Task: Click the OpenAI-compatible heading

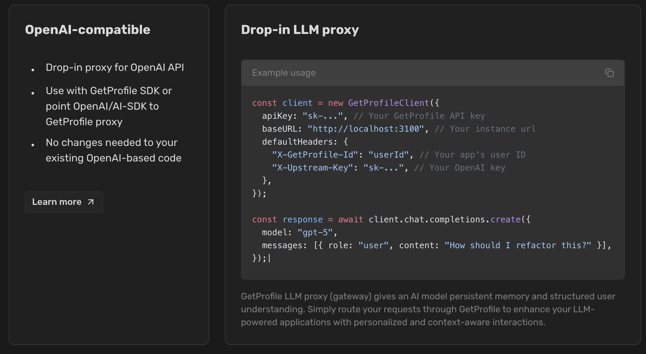Action: point(87,30)
